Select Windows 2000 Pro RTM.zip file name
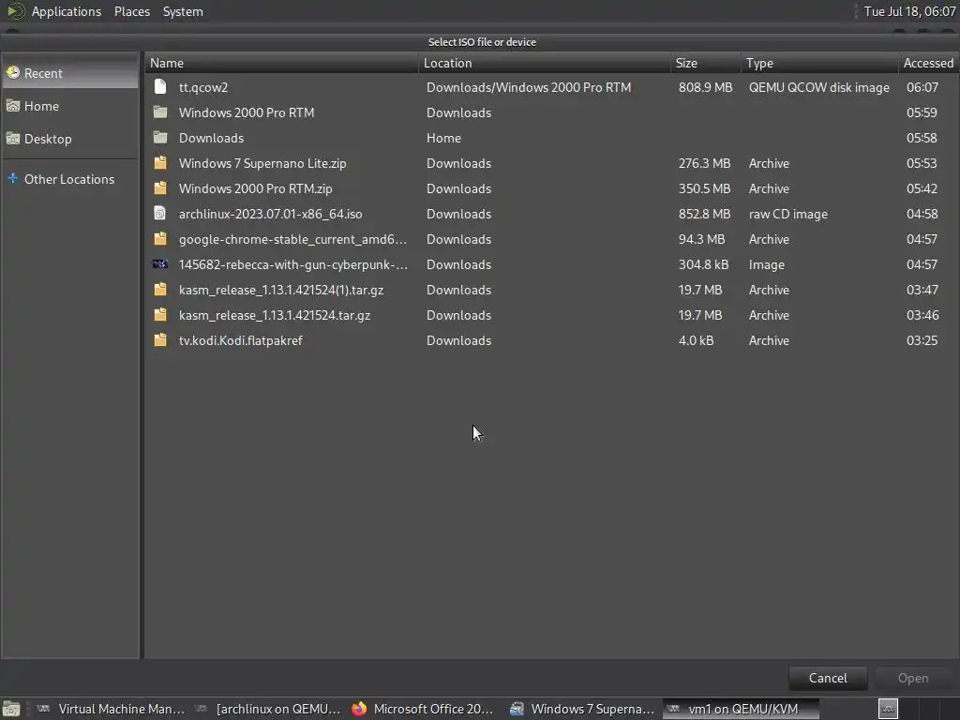The height and width of the screenshot is (720, 960). click(256, 188)
